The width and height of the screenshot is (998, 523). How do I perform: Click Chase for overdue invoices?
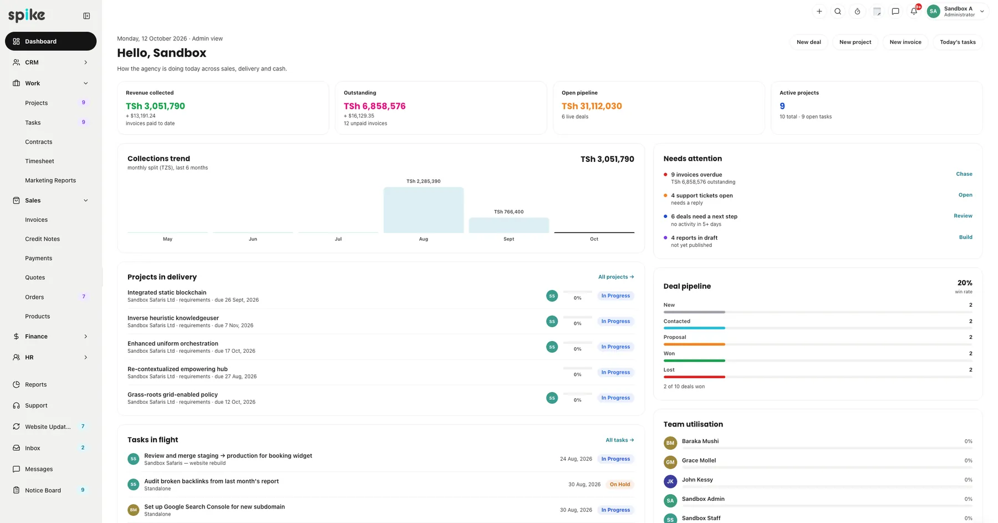coord(964,174)
